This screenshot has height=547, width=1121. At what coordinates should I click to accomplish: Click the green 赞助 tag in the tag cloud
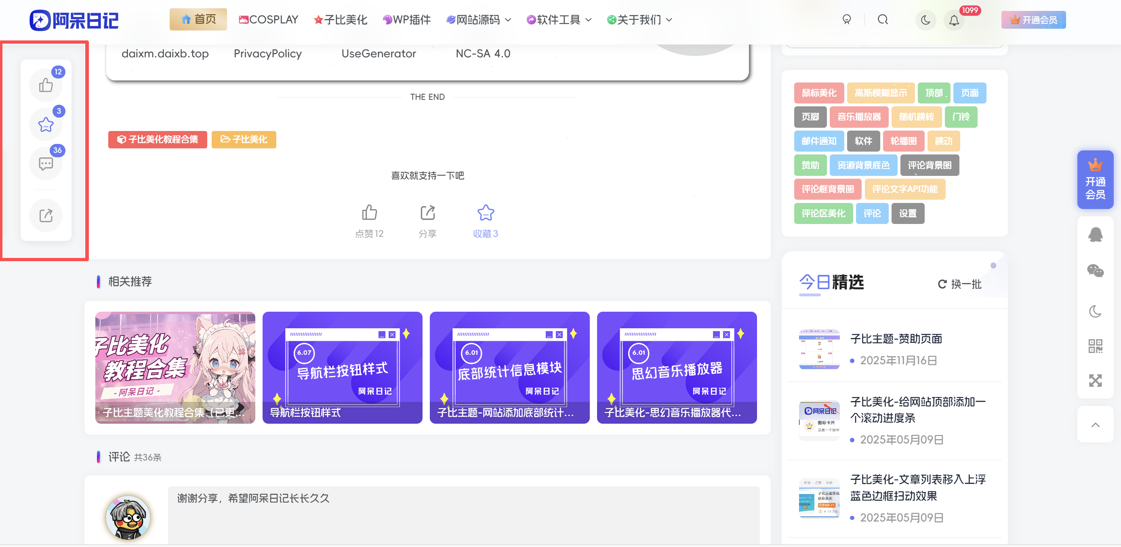coord(810,165)
